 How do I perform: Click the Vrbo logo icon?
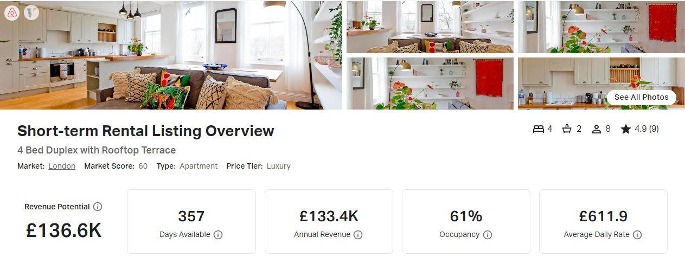31,12
